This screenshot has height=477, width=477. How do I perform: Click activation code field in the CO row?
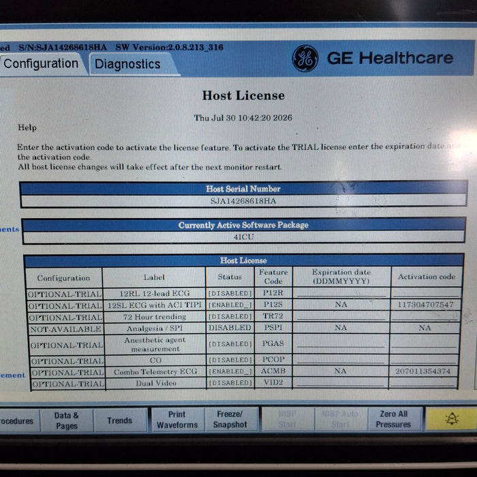(423, 359)
